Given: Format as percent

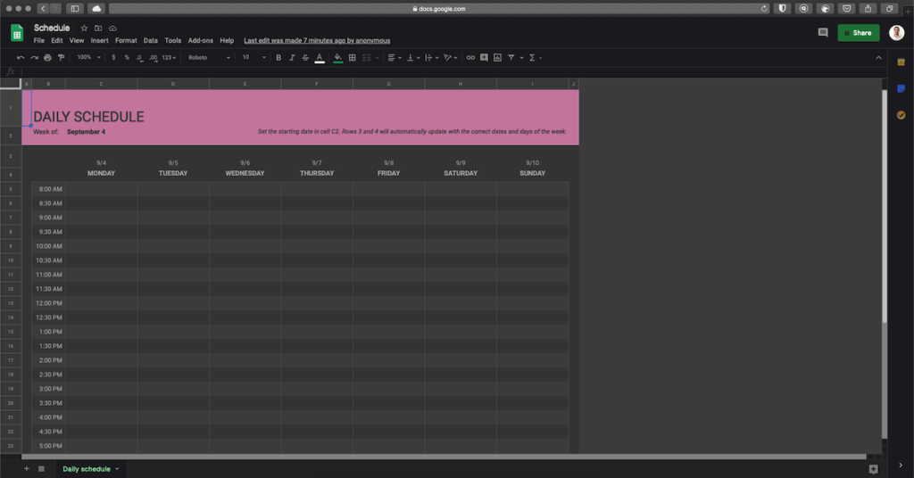Looking at the screenshot, I should (x=127, y=58).
